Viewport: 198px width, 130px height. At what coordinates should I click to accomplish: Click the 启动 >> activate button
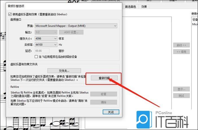pyautogui.click(x=181, y=45)
